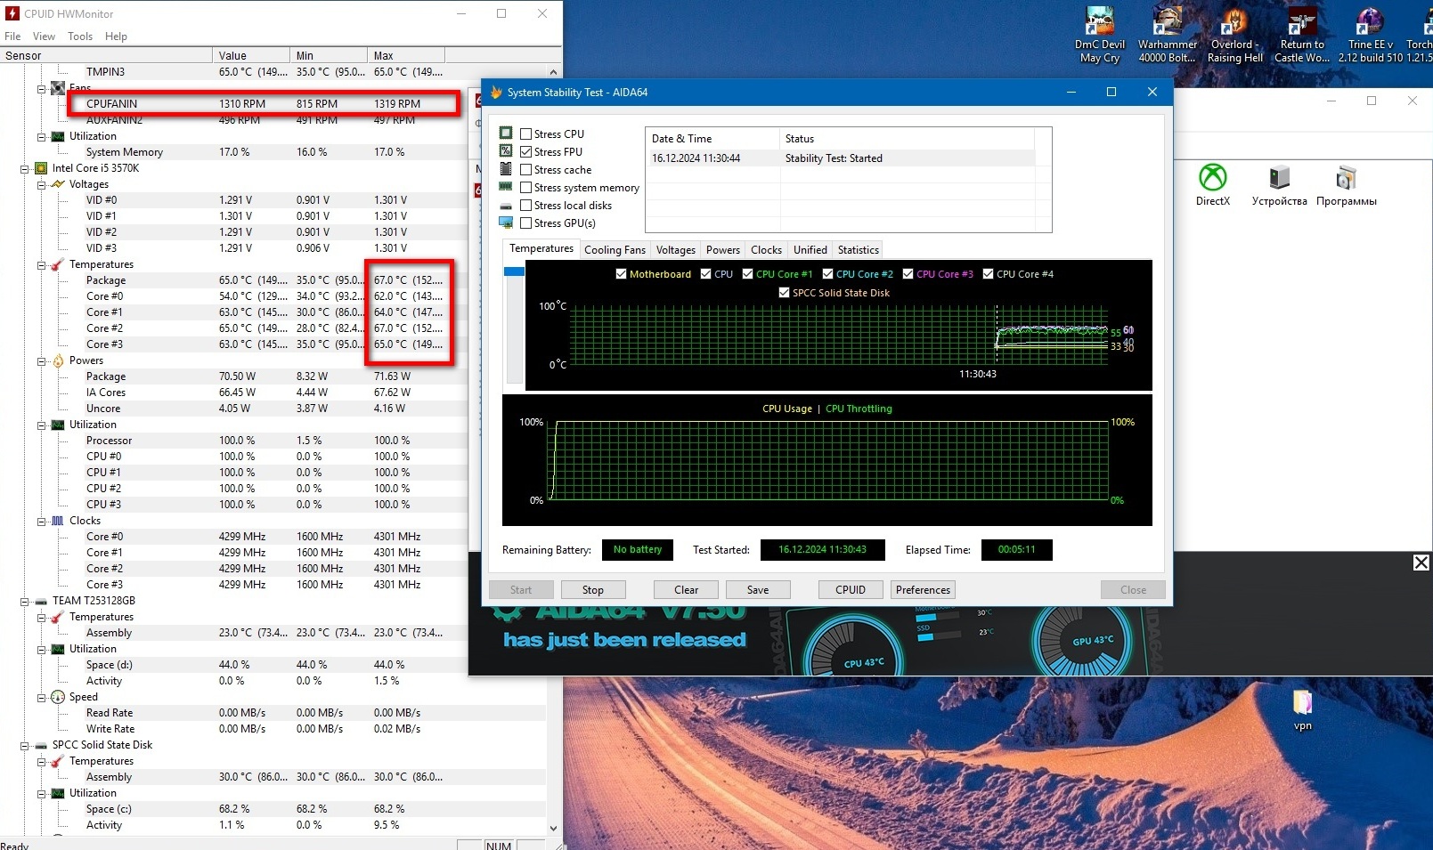1433x850 pixels.
Task: Collapse the Voltages group
Action: (x=41, y=184)
